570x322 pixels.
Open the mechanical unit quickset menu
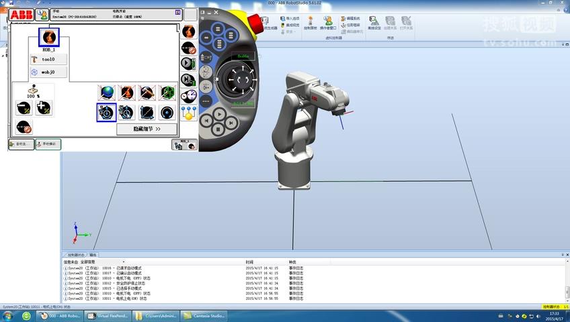click(x=189, y=32)
